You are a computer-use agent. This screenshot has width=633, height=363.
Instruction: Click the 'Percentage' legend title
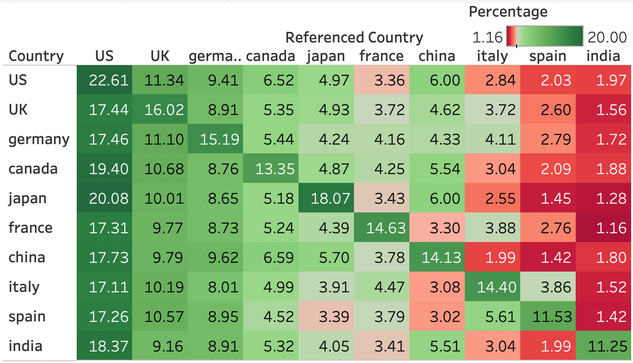(508, 12)
